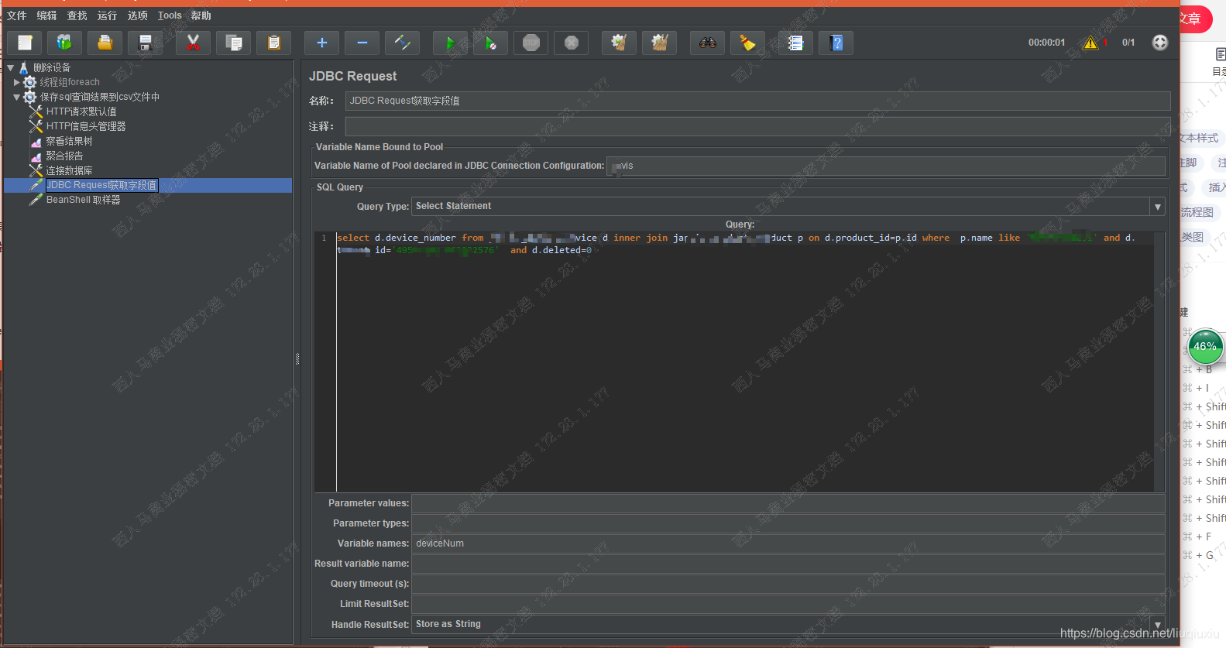Click Start no pauses icon
Viewport: 1226px width, 648px height.
[x=491, y=43]
